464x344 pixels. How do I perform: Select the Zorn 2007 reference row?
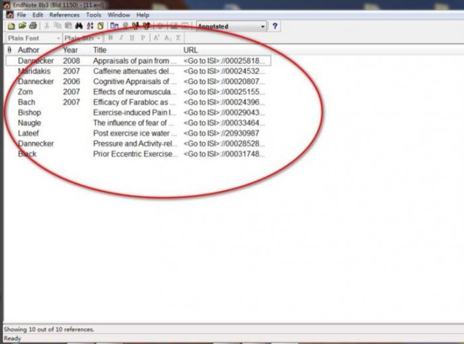click(133, 91)
